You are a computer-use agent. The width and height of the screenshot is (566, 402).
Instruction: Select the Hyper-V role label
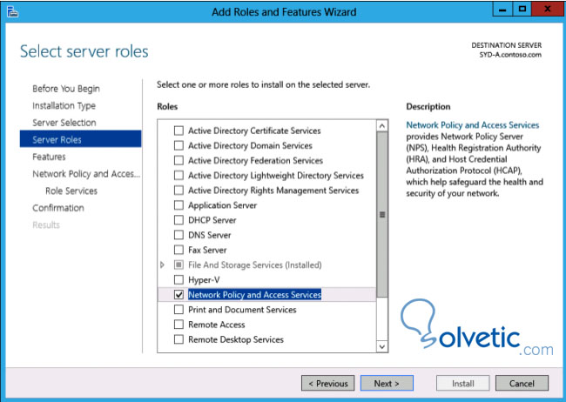click(204, 279)
